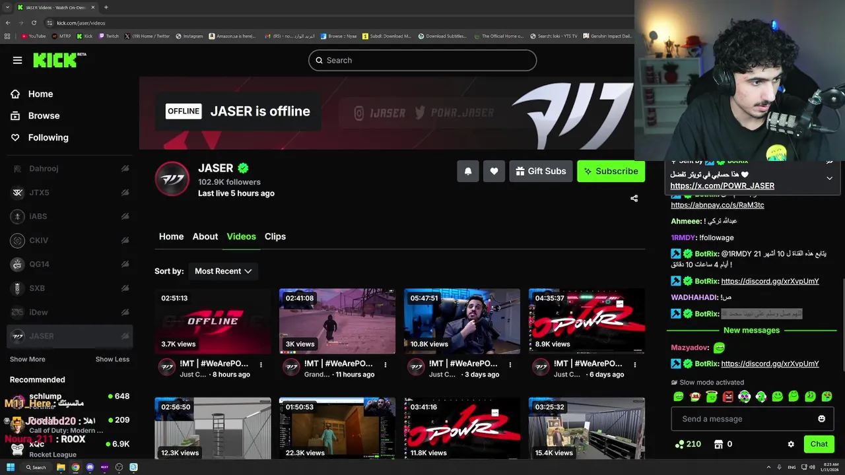This screenshot has width=845, height=475.
Task: Open Discord from the taskbar
Action: [x=90, y=467]
